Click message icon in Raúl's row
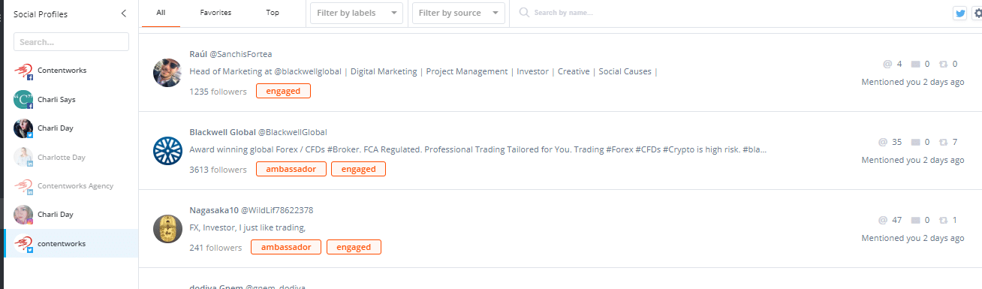The height and width of the screenshot is (289, 982). [915, 64]
